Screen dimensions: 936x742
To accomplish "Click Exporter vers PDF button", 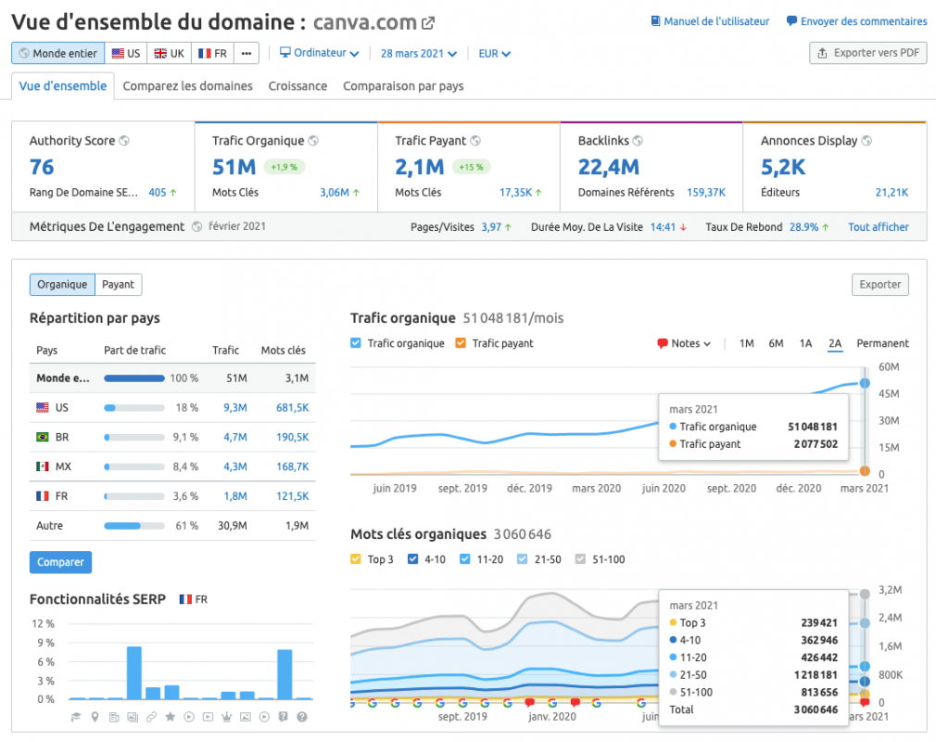I will point(868,53).
